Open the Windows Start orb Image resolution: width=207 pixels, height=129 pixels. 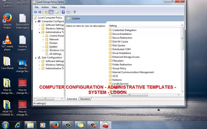tap(5, 125)
